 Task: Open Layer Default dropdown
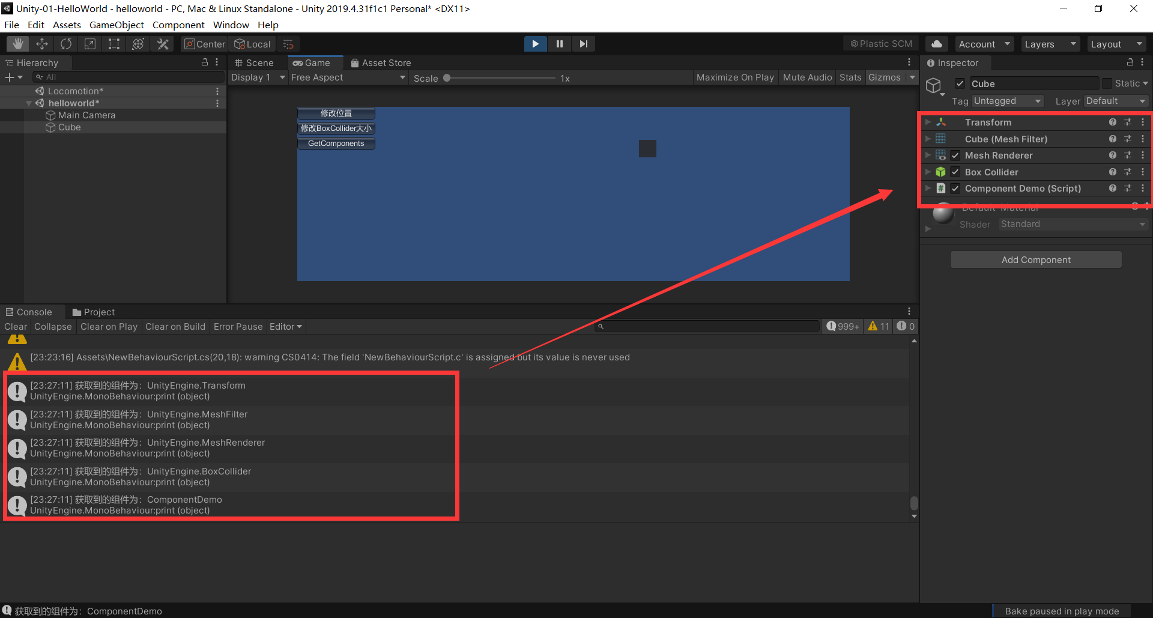click(x=1116, y=101)
